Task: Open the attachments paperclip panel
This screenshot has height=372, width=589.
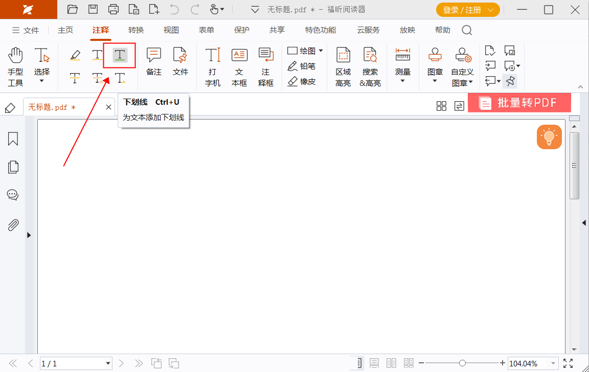Action: click(x=13, y=225)
